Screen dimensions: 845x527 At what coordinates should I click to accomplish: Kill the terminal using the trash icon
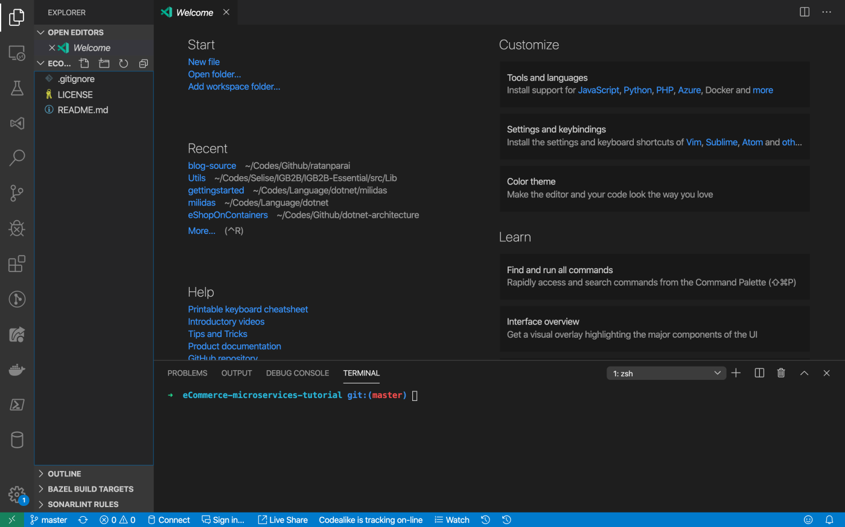coord(781,373)
